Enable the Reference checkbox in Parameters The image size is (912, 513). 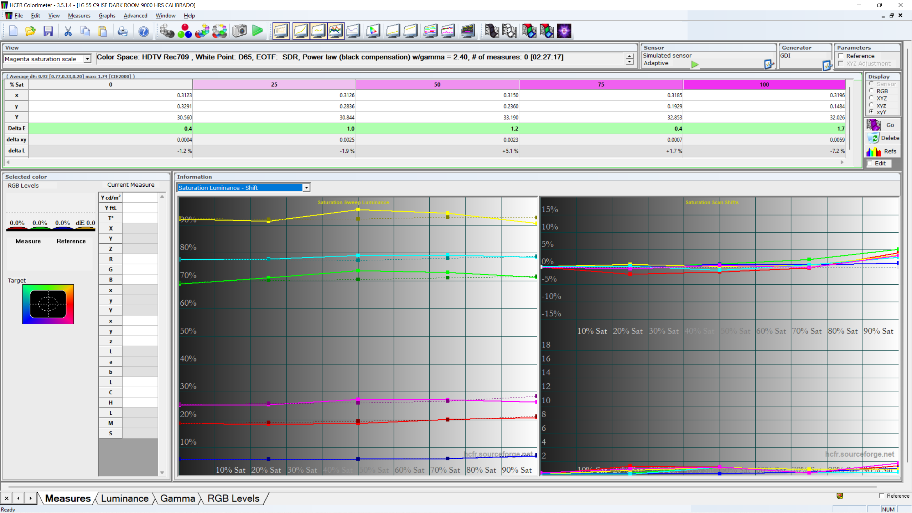[x=841, y=56]
